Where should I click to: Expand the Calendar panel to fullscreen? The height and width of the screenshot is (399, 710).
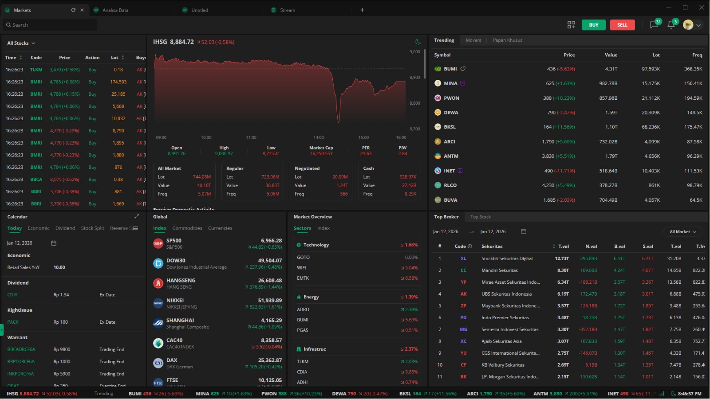pos(137,216)
